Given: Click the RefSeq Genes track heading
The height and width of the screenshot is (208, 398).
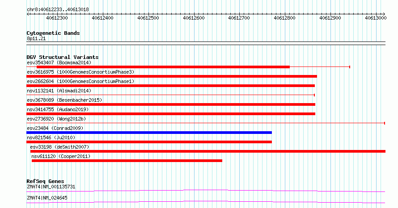Looking at the screenshot, I should (x=45, y=181).
